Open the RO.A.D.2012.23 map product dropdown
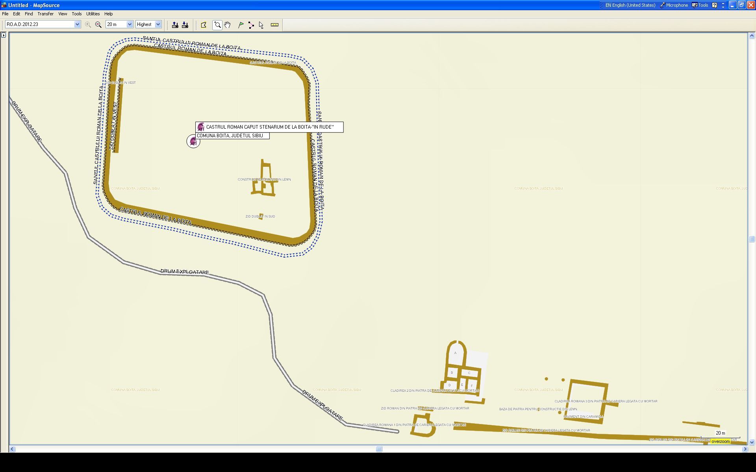The width and height of the screenshot is (756, 472). tap(77, 24)
